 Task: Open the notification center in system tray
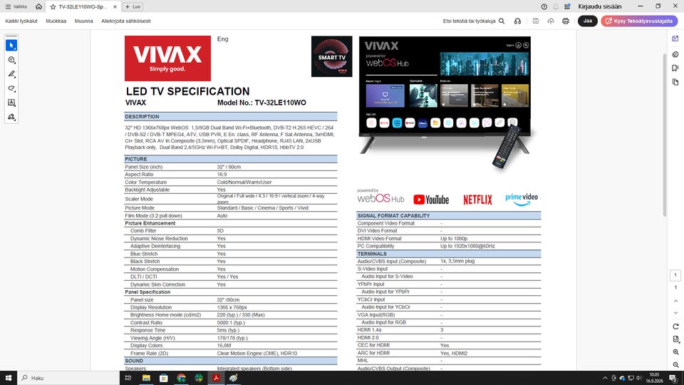pos(673,378)
